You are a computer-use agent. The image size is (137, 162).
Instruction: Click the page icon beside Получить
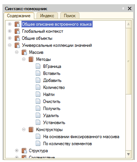coord(38,108)
